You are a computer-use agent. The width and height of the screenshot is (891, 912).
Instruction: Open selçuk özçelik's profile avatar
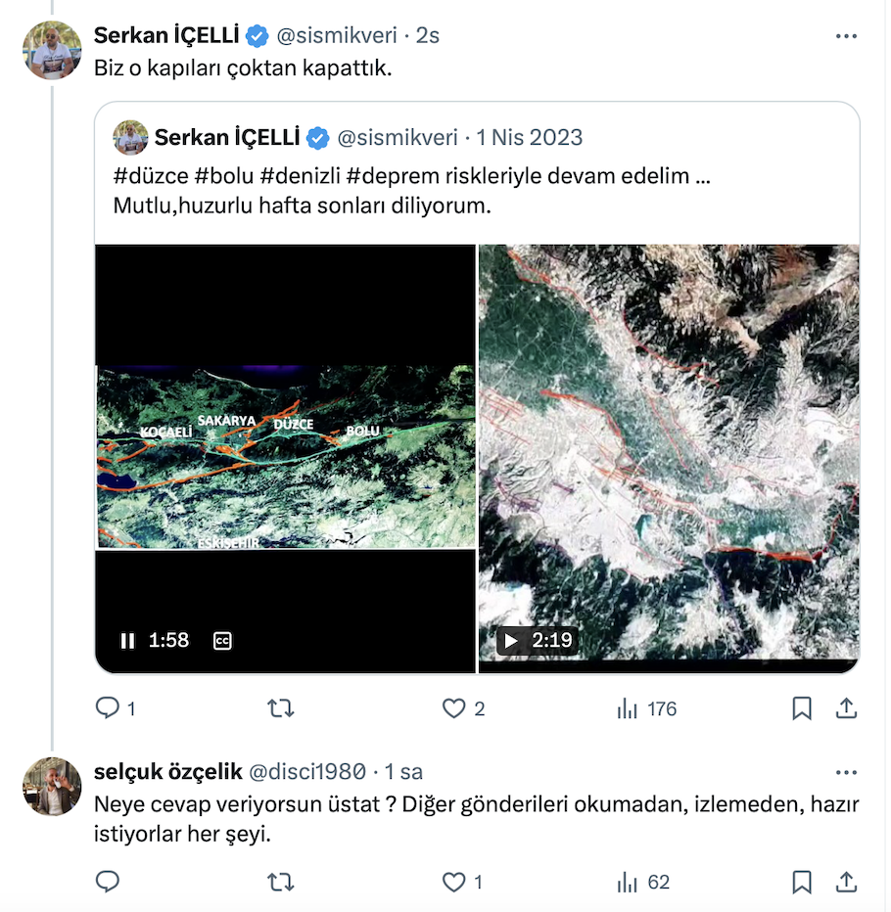coord(53,787)
